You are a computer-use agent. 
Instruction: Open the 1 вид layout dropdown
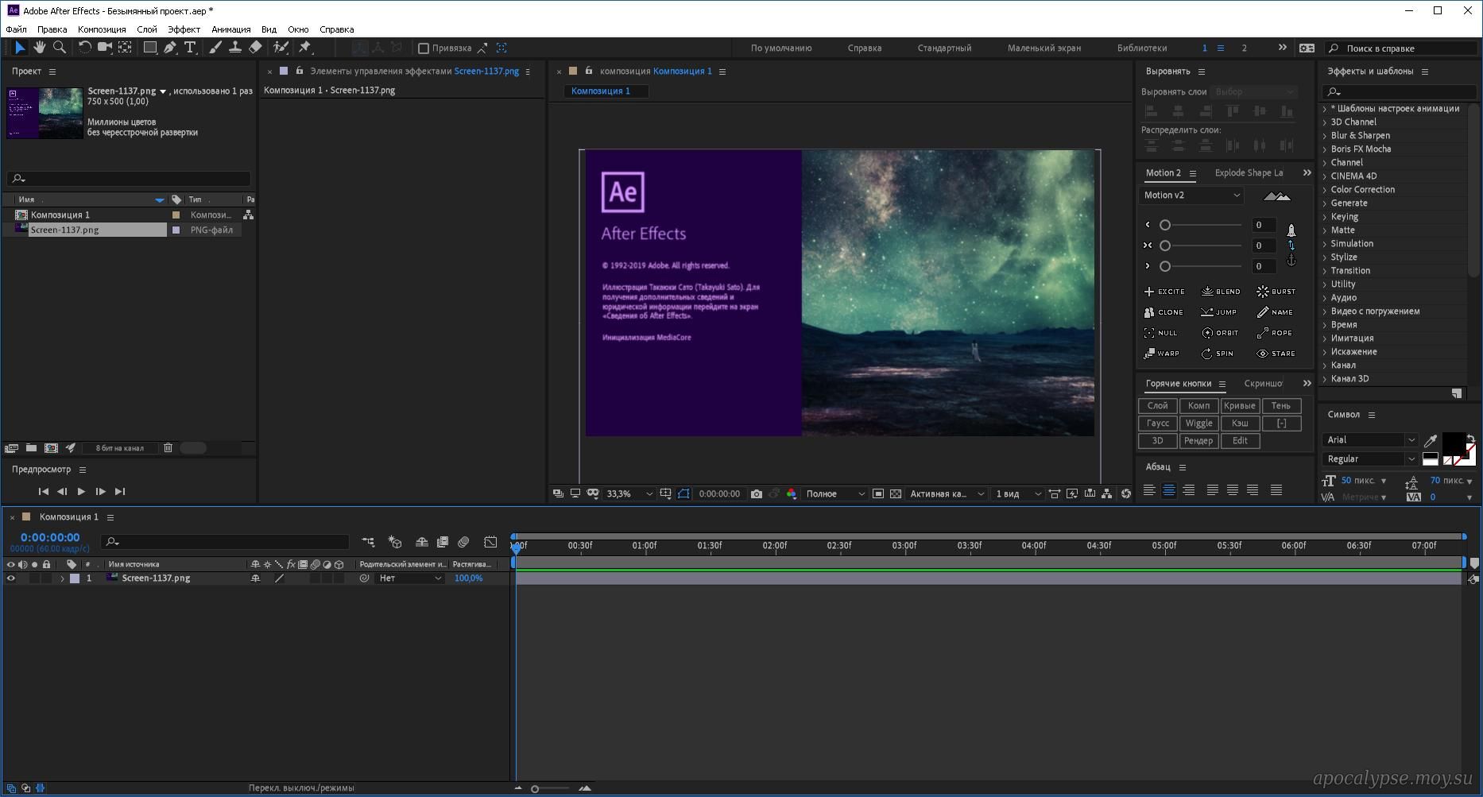click(1018, 493)
